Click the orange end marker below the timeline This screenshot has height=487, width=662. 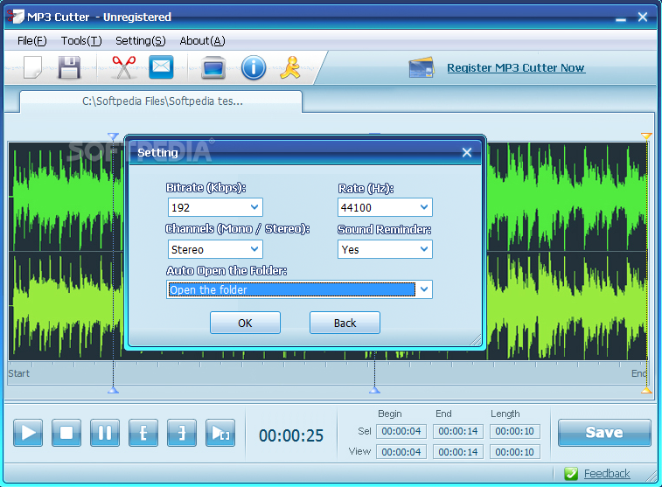[x=646, y=390]
